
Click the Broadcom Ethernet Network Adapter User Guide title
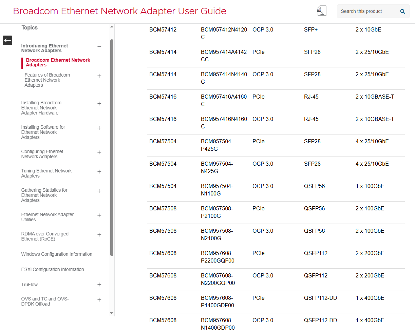click(119, 11)
